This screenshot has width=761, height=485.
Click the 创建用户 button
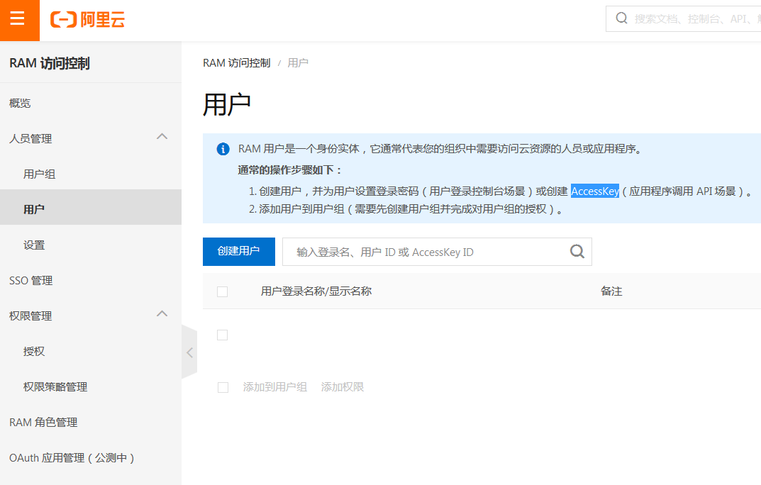pos(238,252)
